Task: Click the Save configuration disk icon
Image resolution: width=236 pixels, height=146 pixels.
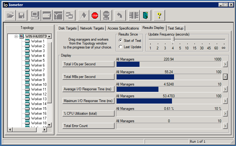Action: tap(22, 15)
